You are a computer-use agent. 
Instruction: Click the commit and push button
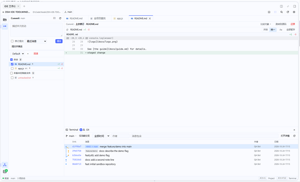17,47
